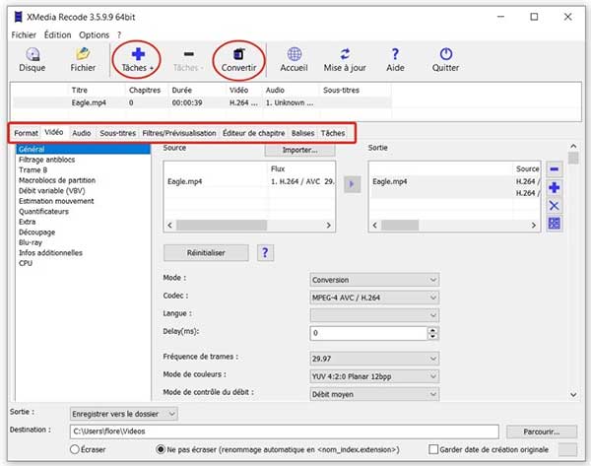
Task: Check updates via Mise à jour icon
Action: [x=345, y=59]
